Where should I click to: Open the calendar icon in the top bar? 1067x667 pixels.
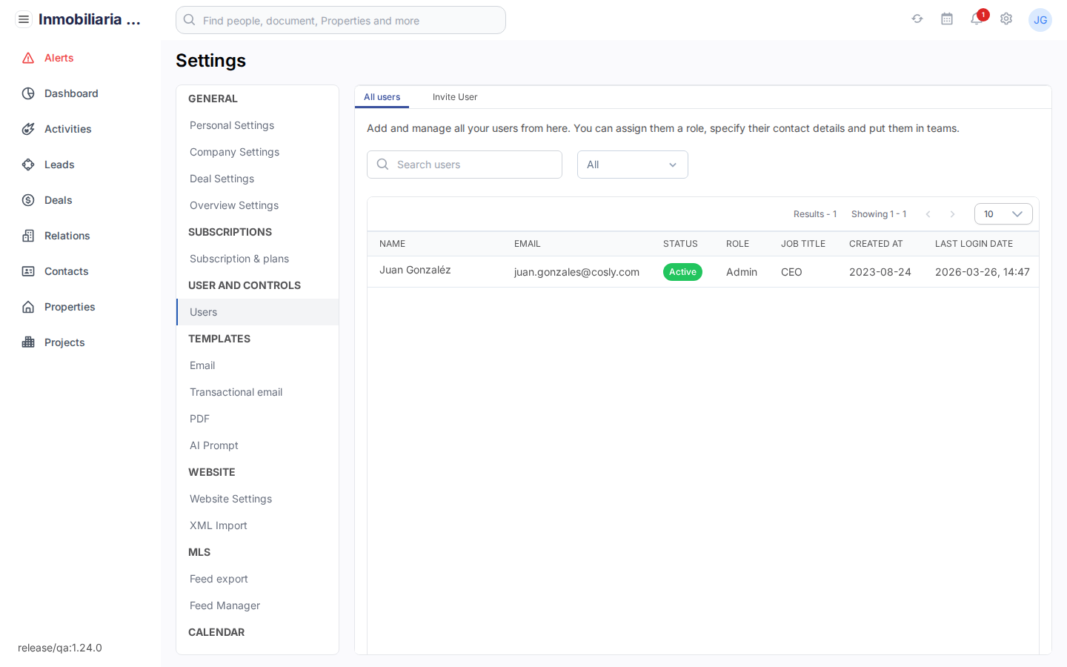pos(947,19)
